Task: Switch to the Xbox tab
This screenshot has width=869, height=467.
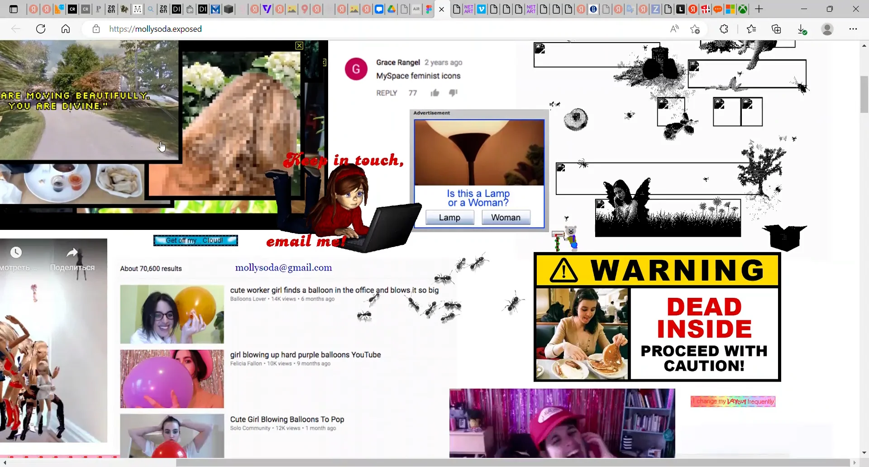Action: pyautogui.click(x=743, y=9)
